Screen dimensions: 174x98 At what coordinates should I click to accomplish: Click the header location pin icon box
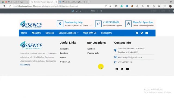(60, 24)
